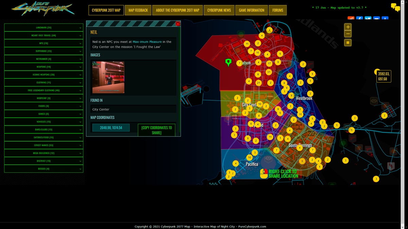Open the cluster marker numbered 21
The image size is (408, 229).
(258, 83)
